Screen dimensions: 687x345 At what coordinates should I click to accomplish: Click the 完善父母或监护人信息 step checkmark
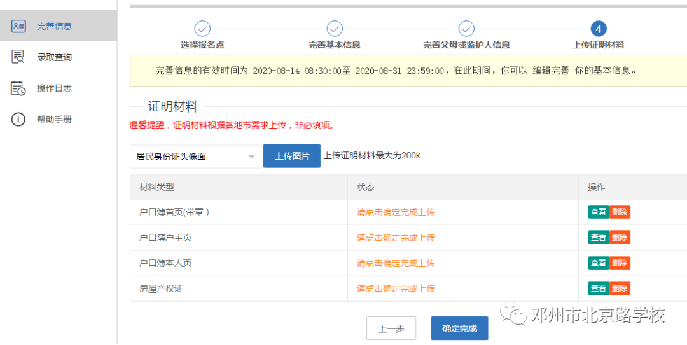(x=466, y=29)
